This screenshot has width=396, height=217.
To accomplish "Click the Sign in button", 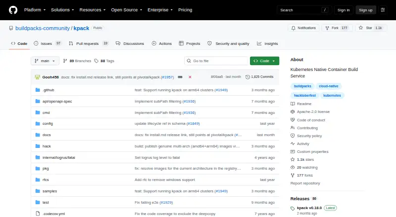I will pyautogui.click(x=344, y=10).
